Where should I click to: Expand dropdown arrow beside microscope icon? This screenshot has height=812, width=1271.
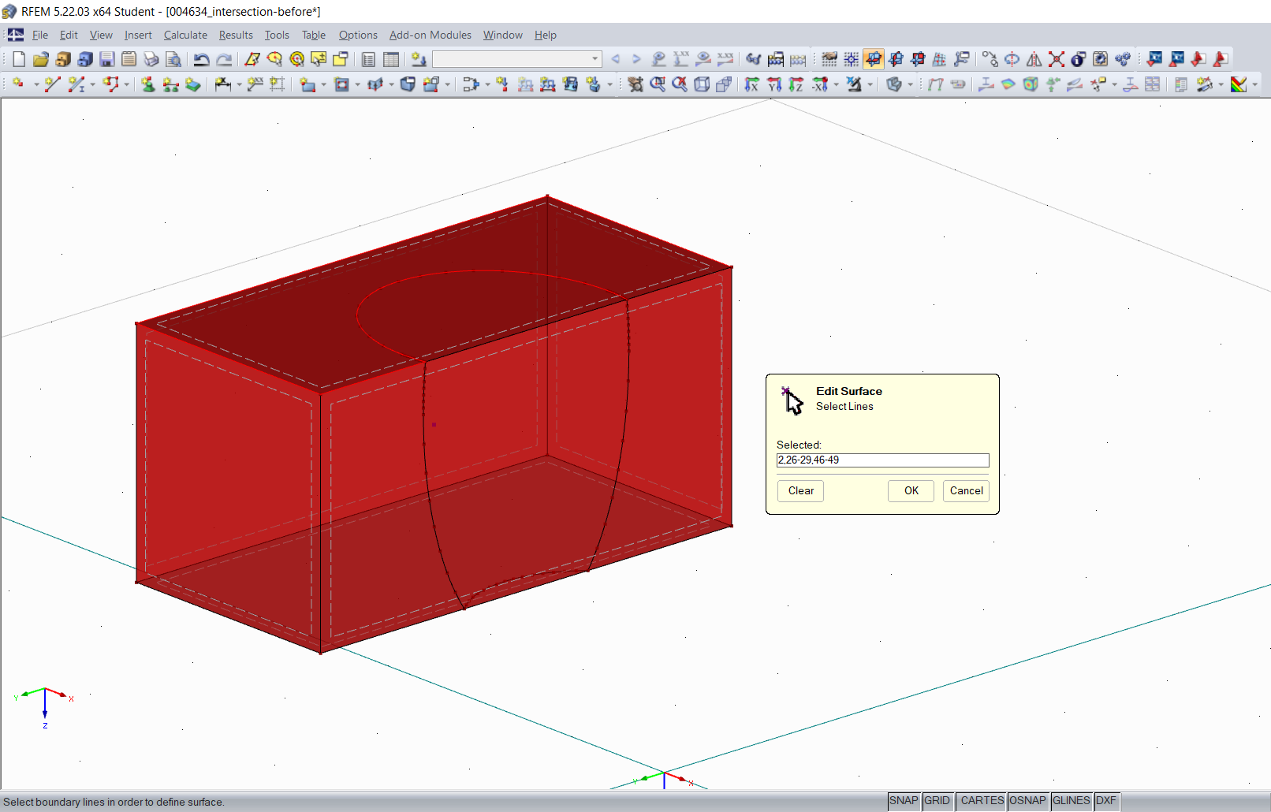point(870,84)
